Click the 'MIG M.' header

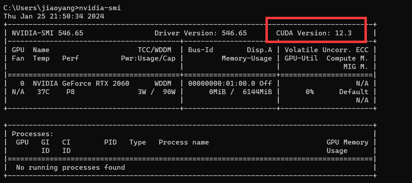click(x=356, y=67)
